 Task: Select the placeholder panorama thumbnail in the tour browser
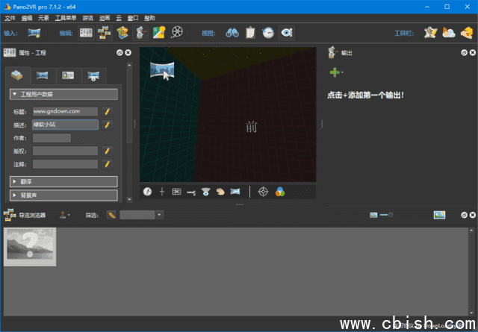(31, 246)
